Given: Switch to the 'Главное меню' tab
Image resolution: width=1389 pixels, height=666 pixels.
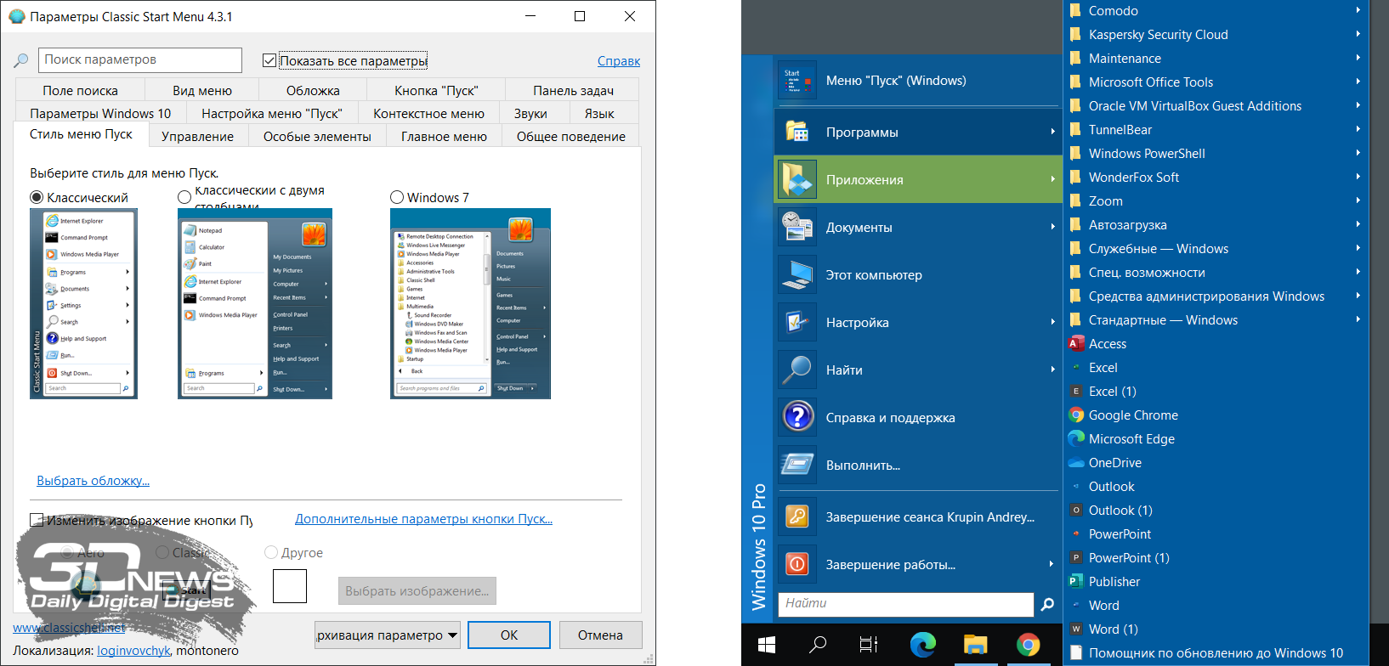Looking at the screenshot, I should pyautogui.click(x=444, y=136).
